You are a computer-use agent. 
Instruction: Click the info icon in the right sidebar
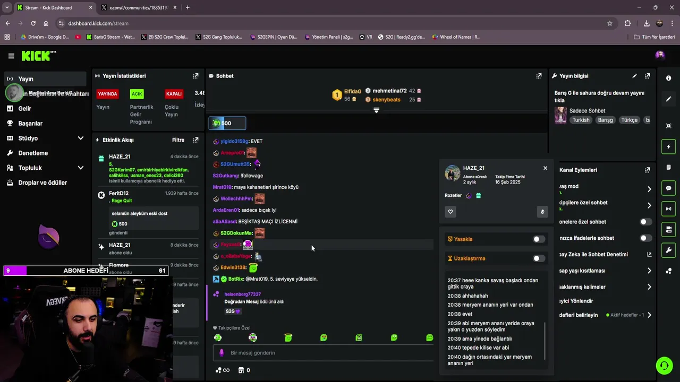[668, 78]
